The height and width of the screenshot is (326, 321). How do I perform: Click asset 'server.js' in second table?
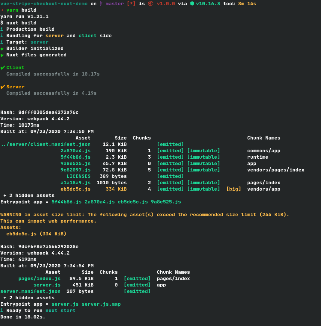click(x=47, y=285)
